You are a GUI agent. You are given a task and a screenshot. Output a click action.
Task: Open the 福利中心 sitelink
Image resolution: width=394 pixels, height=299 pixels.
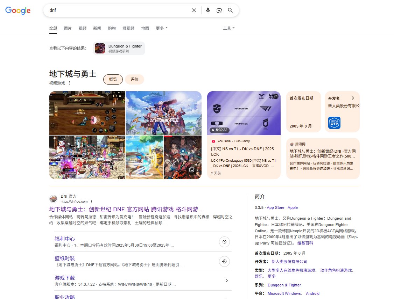[x=65, y=239]
